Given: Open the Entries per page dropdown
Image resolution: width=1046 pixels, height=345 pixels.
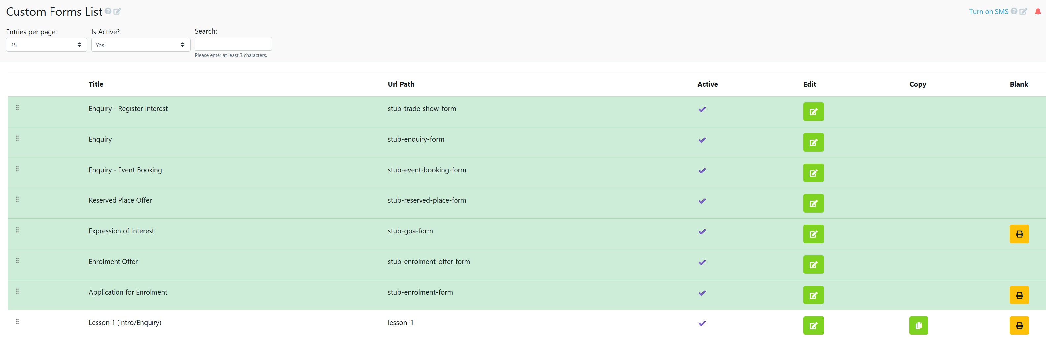Looking at the screenshot, I should 46,44.
